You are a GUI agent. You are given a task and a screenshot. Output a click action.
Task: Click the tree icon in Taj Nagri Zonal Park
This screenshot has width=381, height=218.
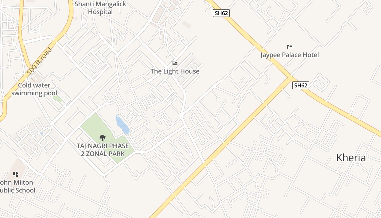coord(103,138)
